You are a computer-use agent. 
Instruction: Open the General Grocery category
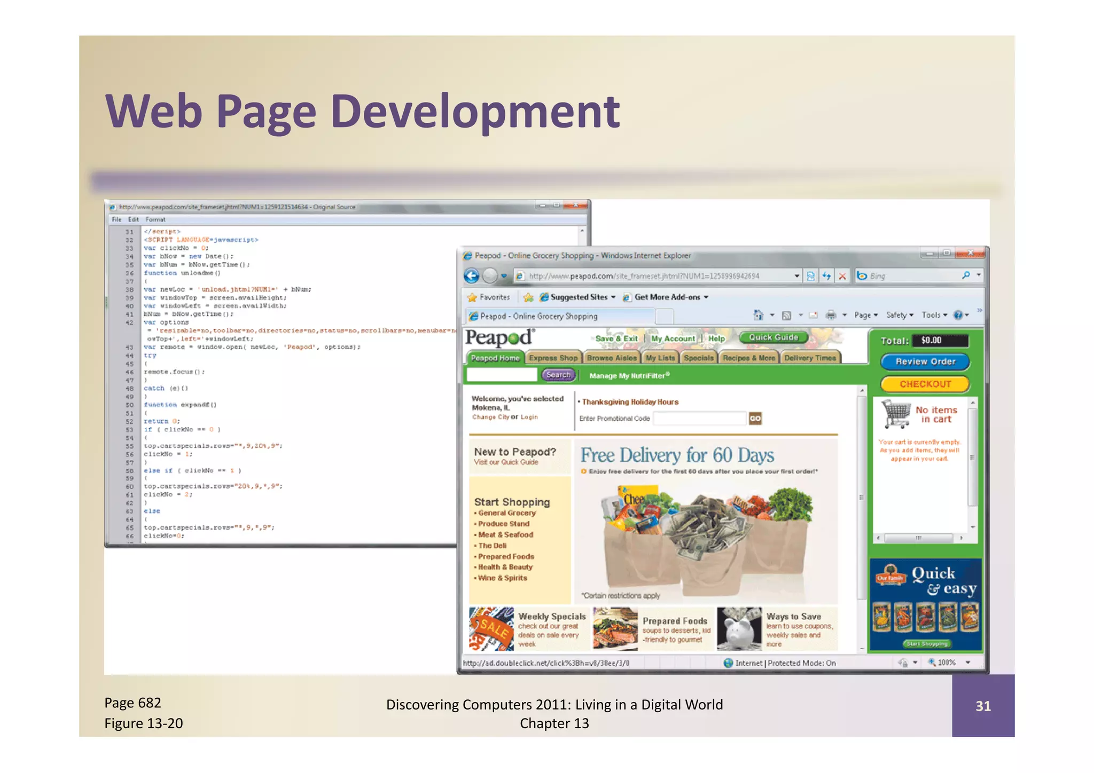point(507,513)
